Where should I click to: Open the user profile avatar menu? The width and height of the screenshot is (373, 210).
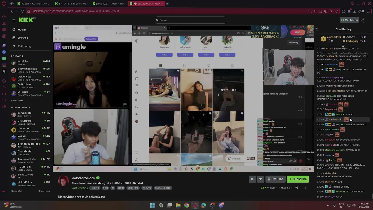(x=363, y=20)
